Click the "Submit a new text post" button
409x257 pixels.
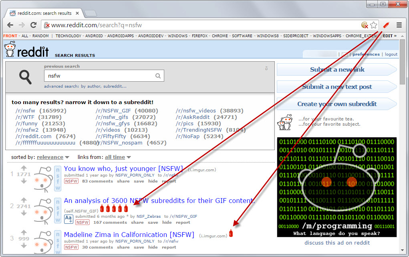pos(337,87)
